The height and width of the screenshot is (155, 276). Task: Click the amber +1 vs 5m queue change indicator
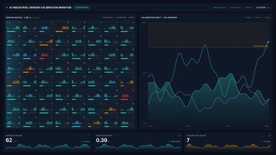[x=266, y=142]
